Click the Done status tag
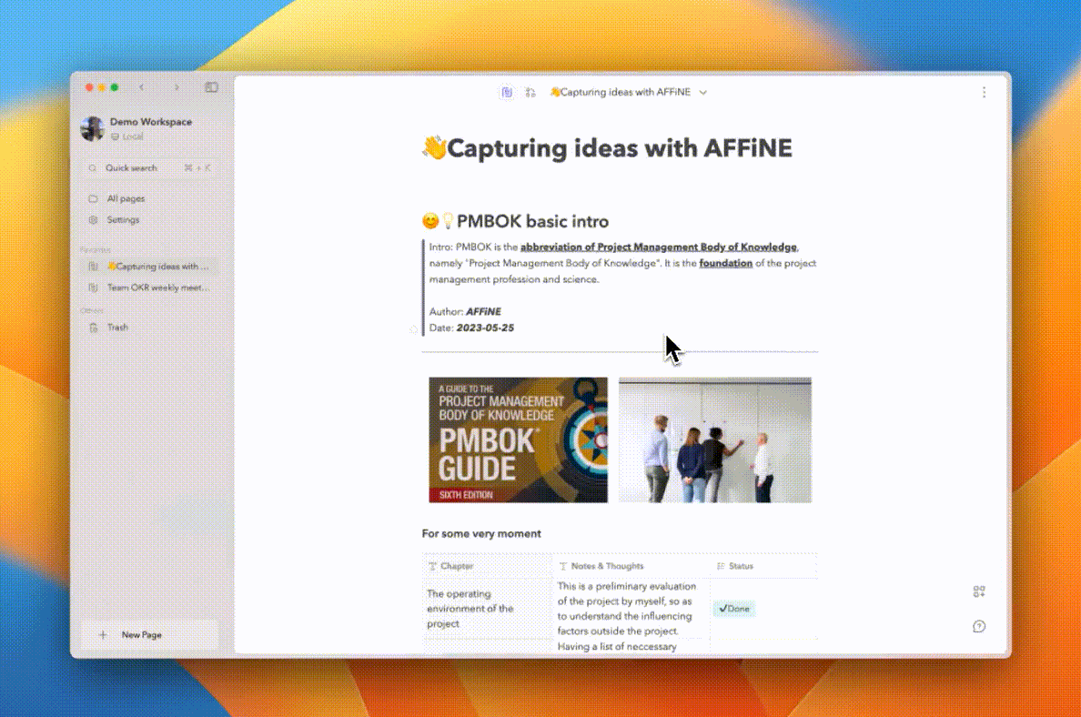The image size is (1081, 717). coord(734,609)
